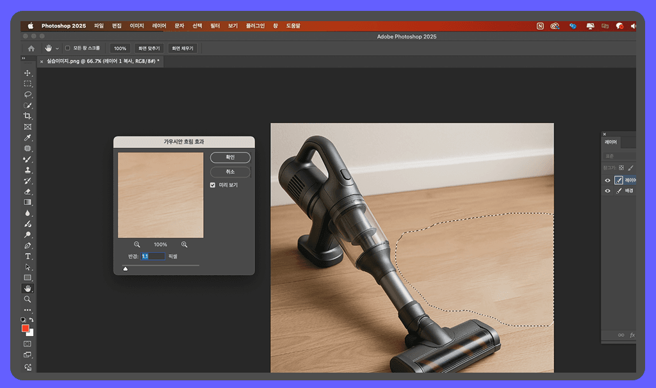Select the Hand tool in left toolbar
The height and width of the screenshot is (388, 656).
click(x=28, y=289)
